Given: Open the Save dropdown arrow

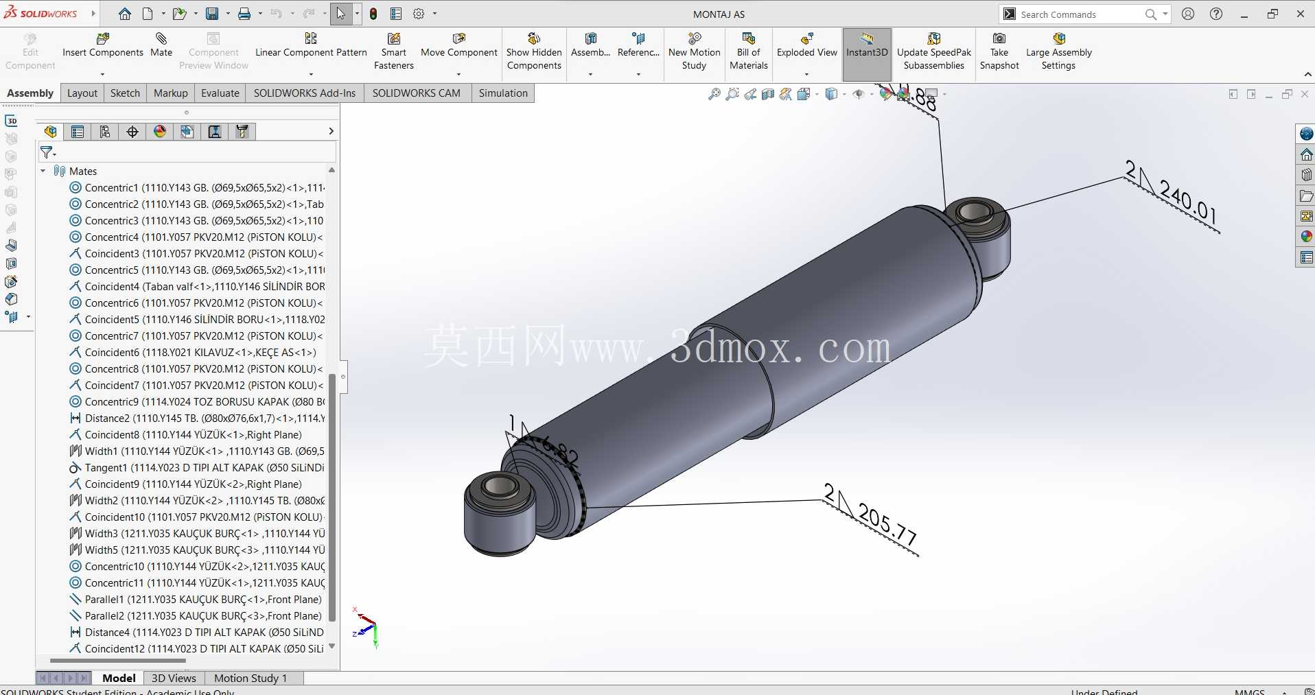Looking at the screenshot, I should pos(228,14).
